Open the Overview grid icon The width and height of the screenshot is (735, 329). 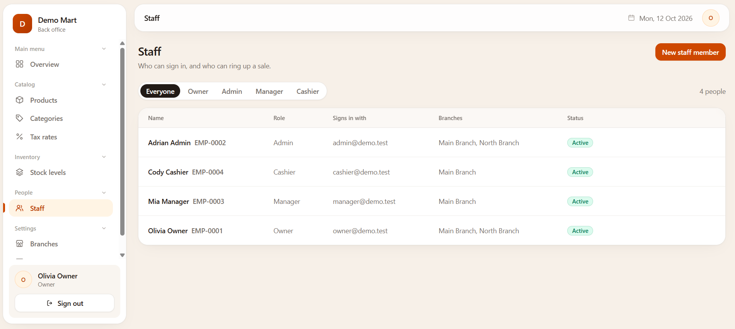coord(20,64)
